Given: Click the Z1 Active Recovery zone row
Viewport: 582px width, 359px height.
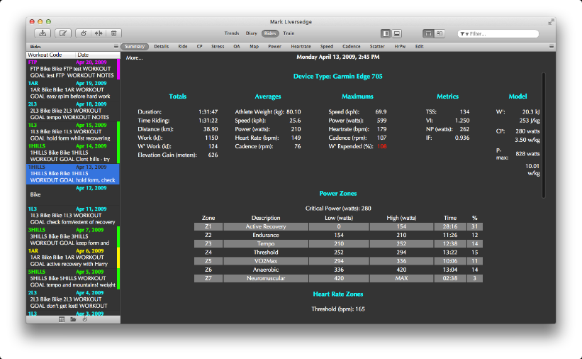Looking at the screenshot, I should (338, 227).
